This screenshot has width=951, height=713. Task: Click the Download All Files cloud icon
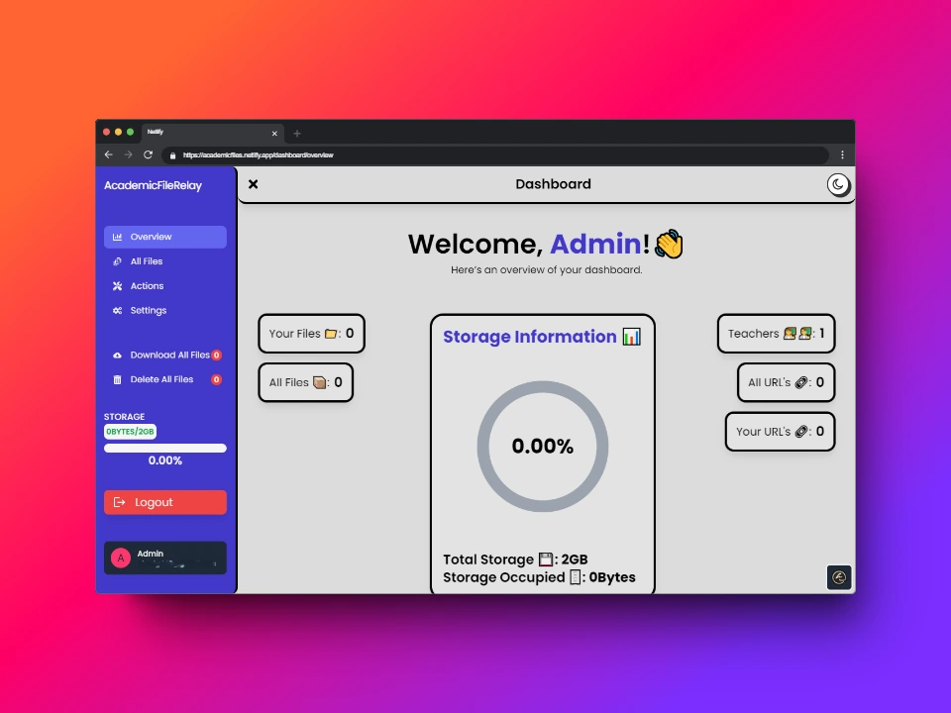117,356
